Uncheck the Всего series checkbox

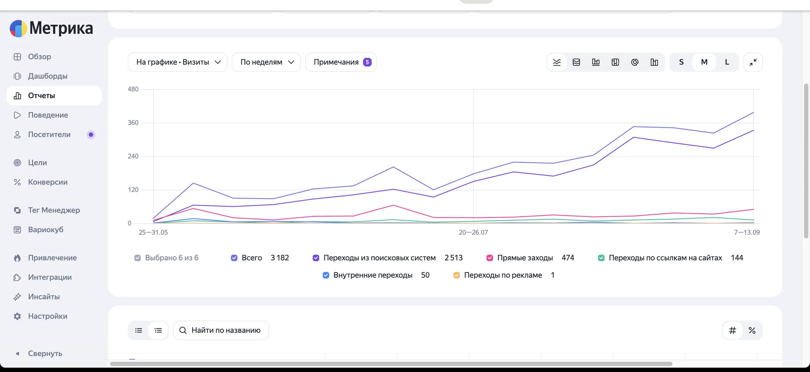(x=234, y=258)
